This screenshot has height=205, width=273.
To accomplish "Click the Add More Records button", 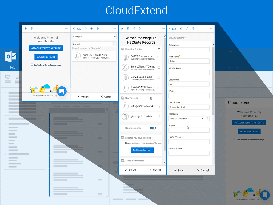I will pos(142,150).
